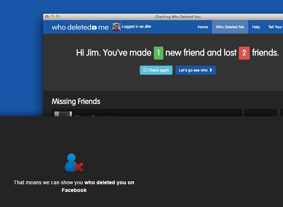Select the Who Deleted Me tab
This screenshot has height=207, width=283.
tap(230, 27)
